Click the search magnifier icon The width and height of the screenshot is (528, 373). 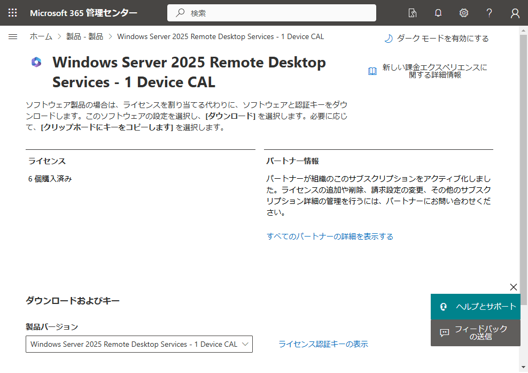click(180, 13)
